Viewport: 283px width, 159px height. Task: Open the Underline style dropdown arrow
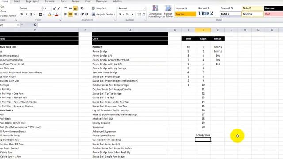pyautogui.click(x=34, y=14)
